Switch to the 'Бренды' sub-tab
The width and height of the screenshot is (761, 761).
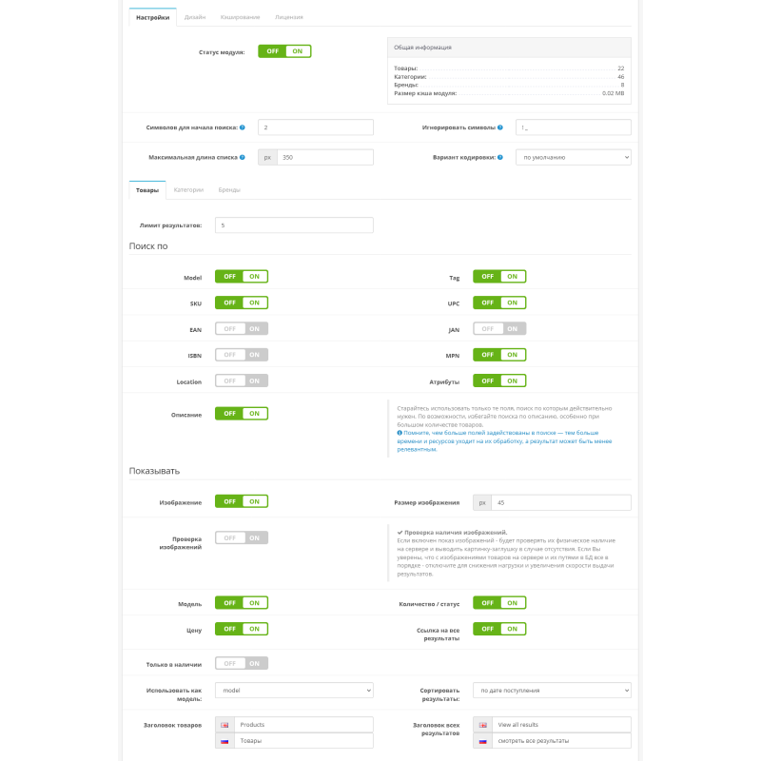pos(229,190)
